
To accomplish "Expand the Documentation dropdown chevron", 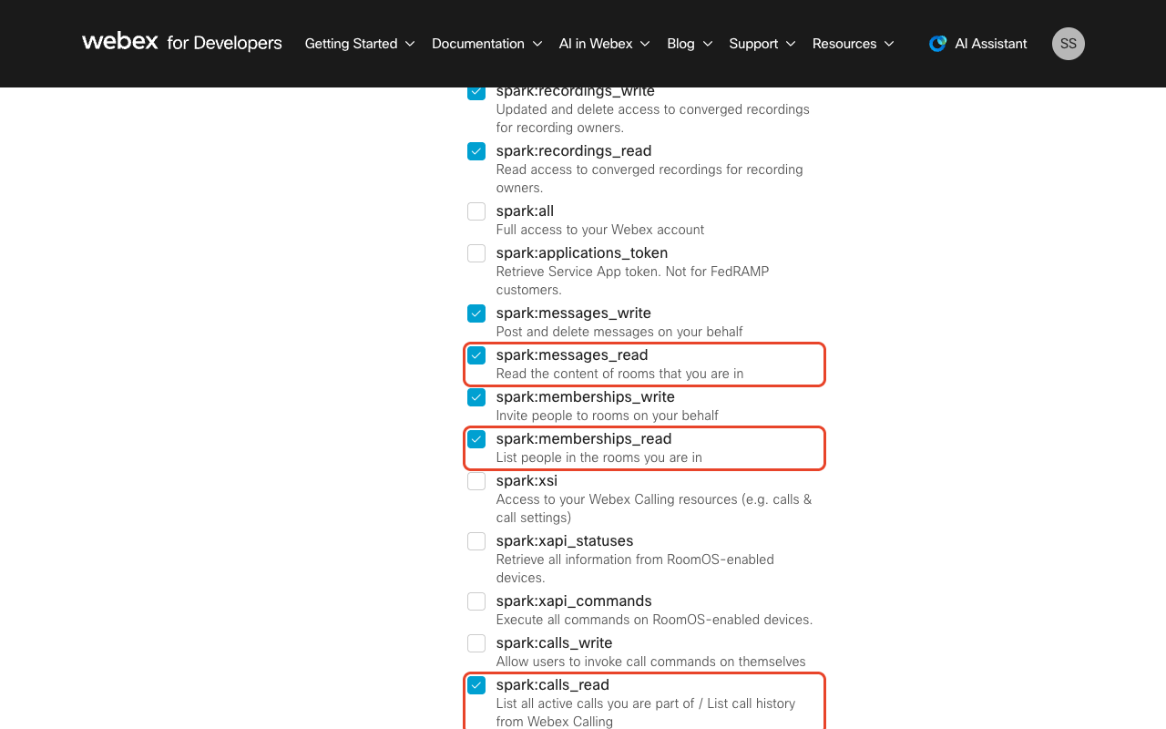I will coord(537,44).
